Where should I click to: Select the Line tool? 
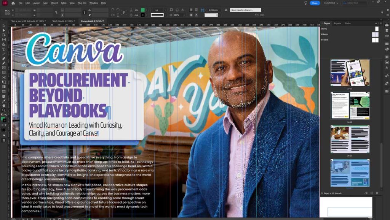click(x=4, y=54)
